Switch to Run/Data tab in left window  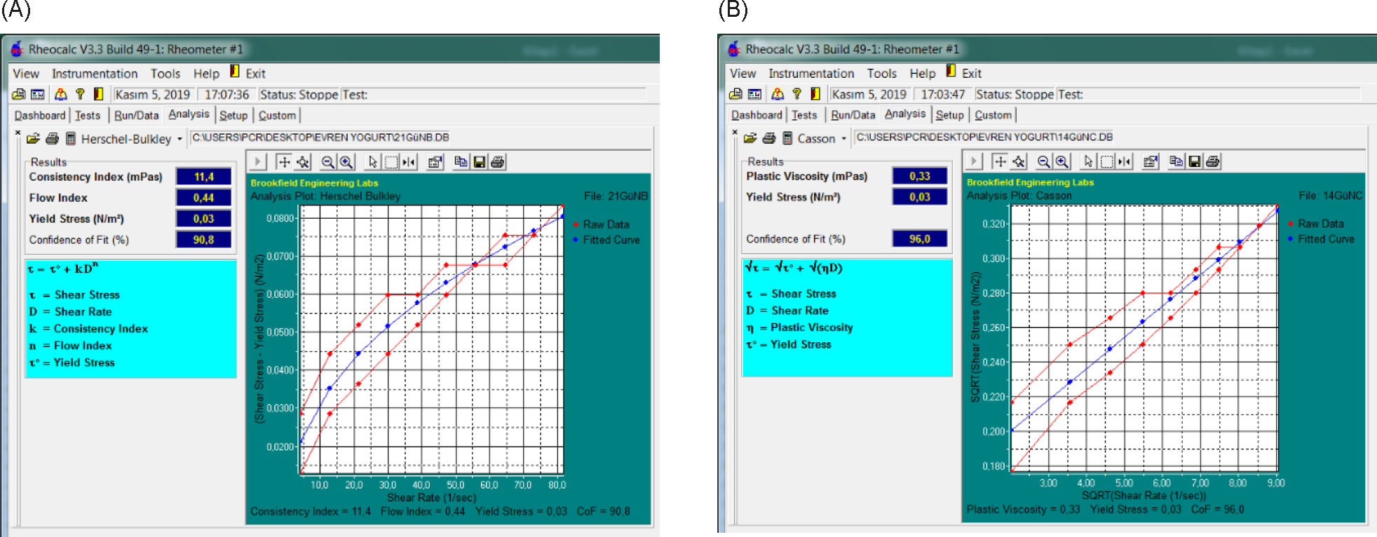coord(136,116)
